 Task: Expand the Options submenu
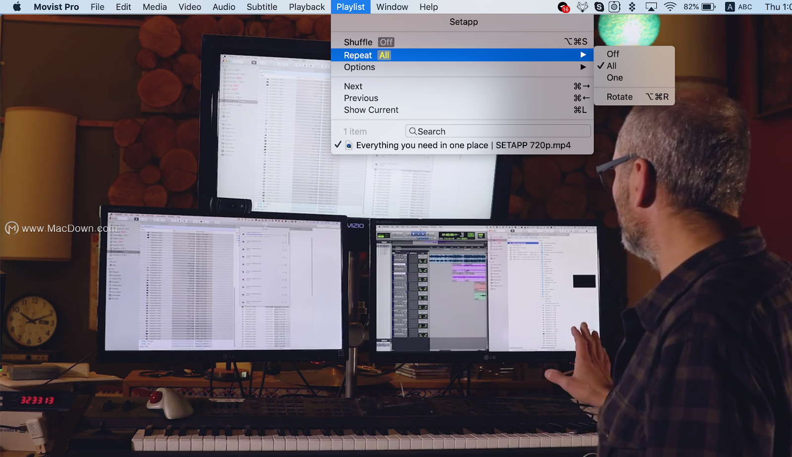[462, 67]
